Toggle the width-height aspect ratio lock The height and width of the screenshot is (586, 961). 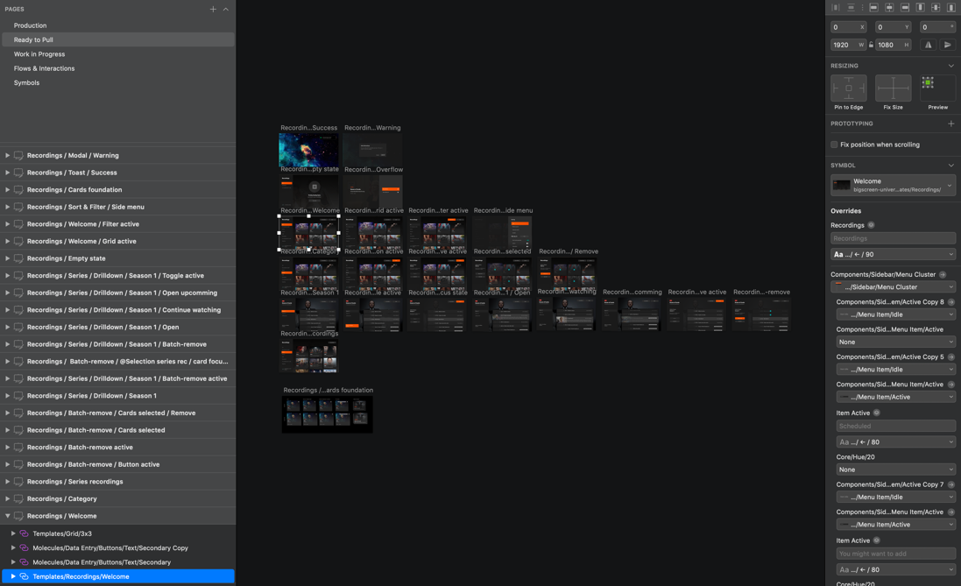point(871,45)
